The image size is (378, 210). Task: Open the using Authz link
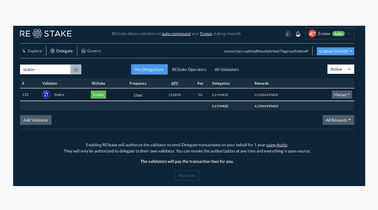click(277, 145)
